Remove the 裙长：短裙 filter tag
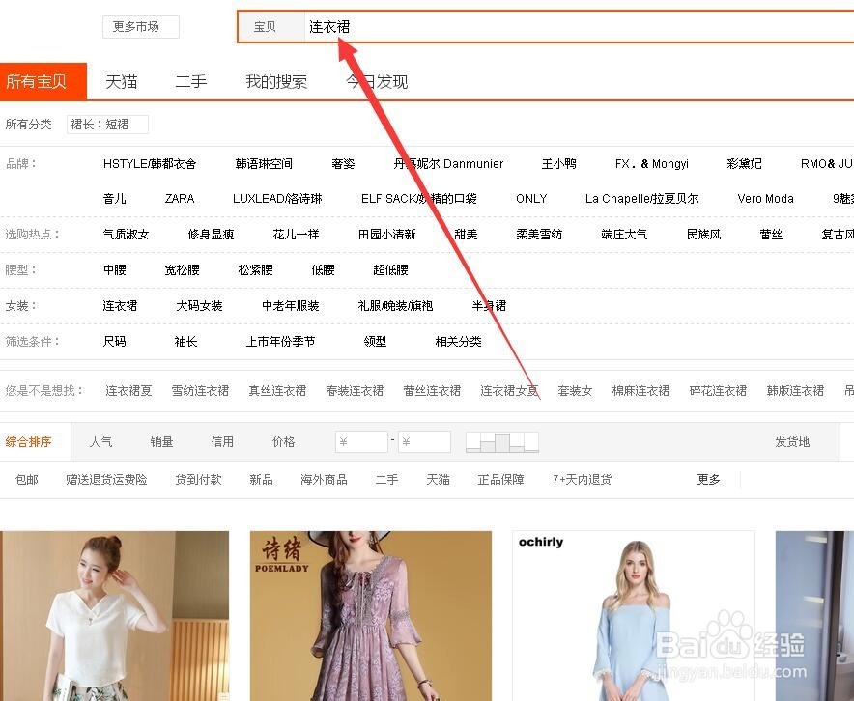The width and height of the screenshot is (854, 701). coord(107,125)
